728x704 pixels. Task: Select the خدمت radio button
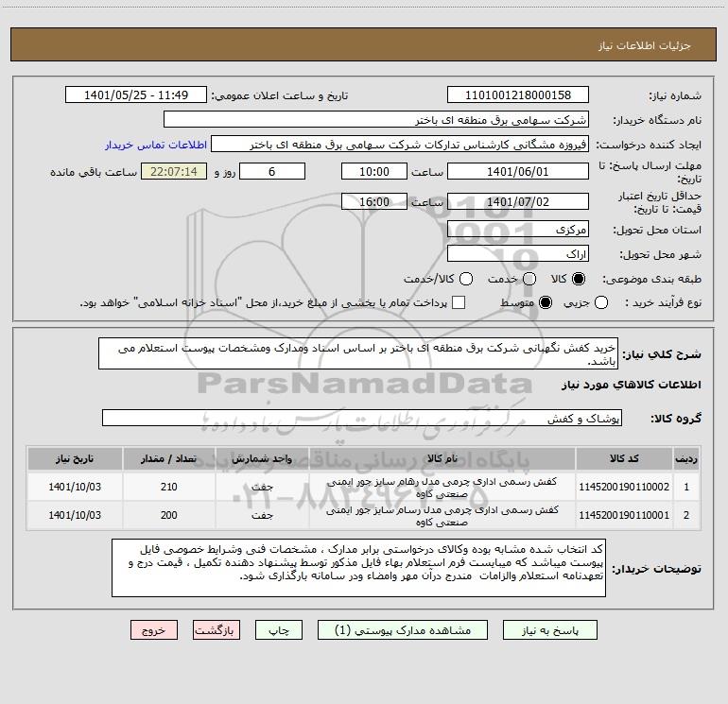pyautogui.click(x=529, y=279)
